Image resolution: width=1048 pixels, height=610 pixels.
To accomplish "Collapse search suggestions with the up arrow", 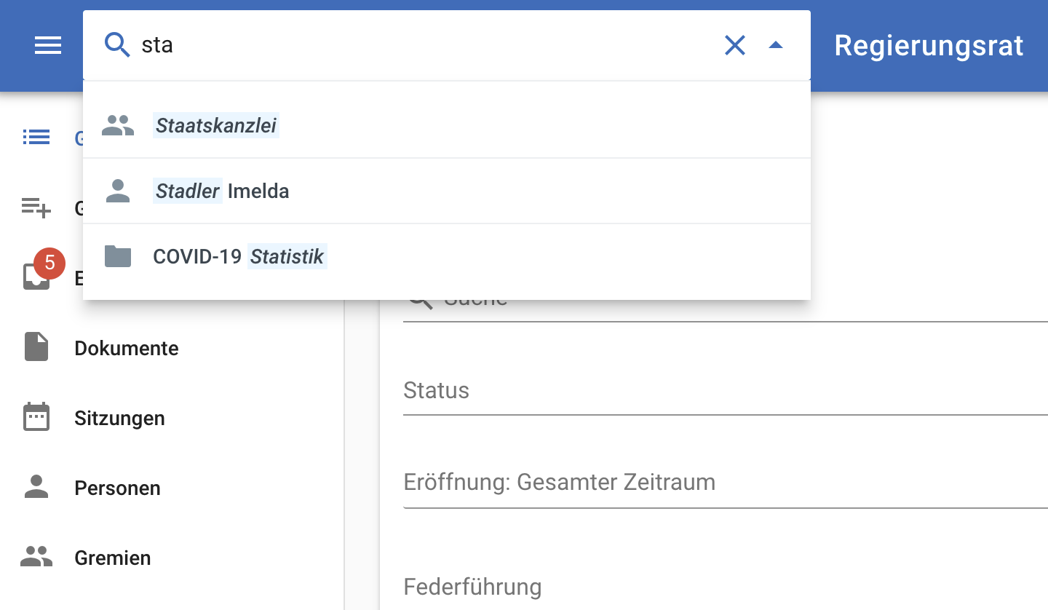I will pos(776,46).
